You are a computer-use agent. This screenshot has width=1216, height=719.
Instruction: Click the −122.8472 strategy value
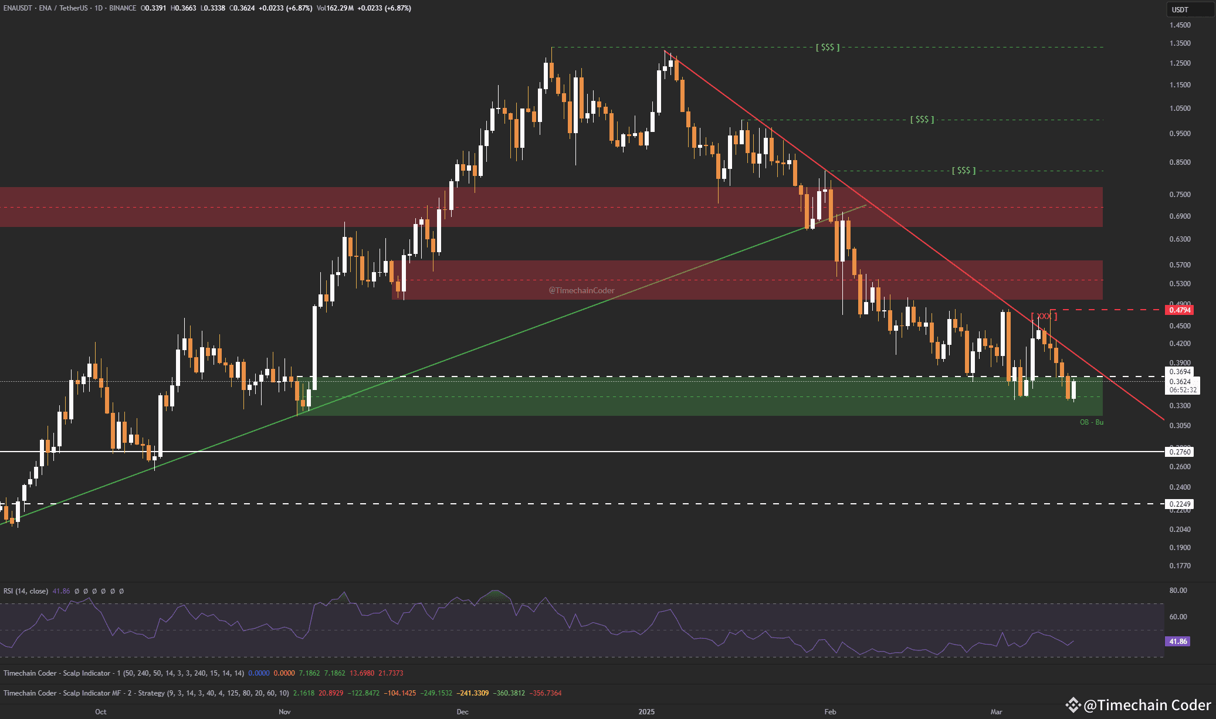364,693
